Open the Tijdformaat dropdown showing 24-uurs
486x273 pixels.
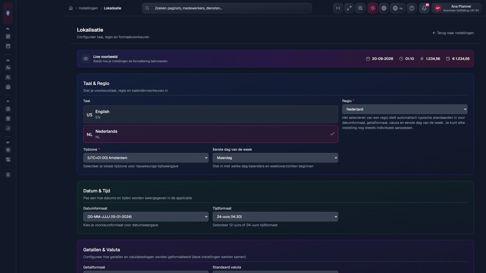[275, 217]
